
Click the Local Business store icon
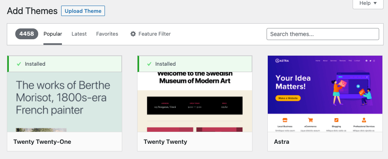285,120
